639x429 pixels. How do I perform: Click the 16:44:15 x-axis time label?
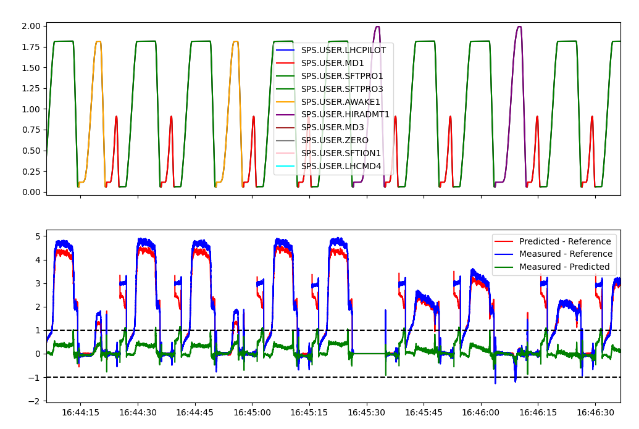[x=80, y=412]
